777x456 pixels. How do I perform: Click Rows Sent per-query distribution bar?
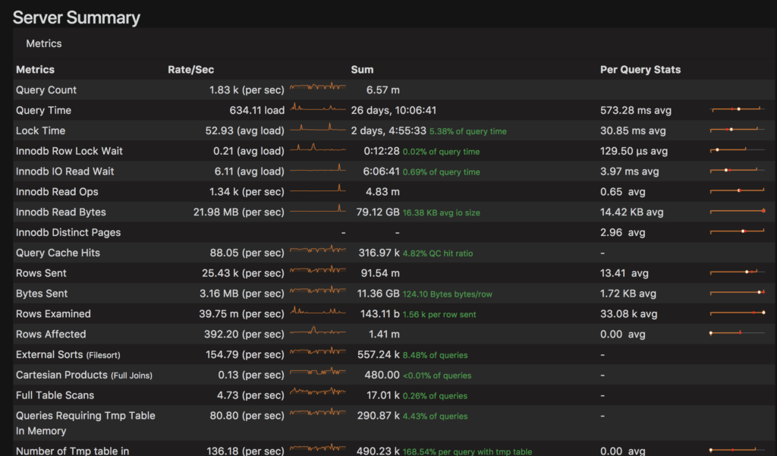point(737,272)
